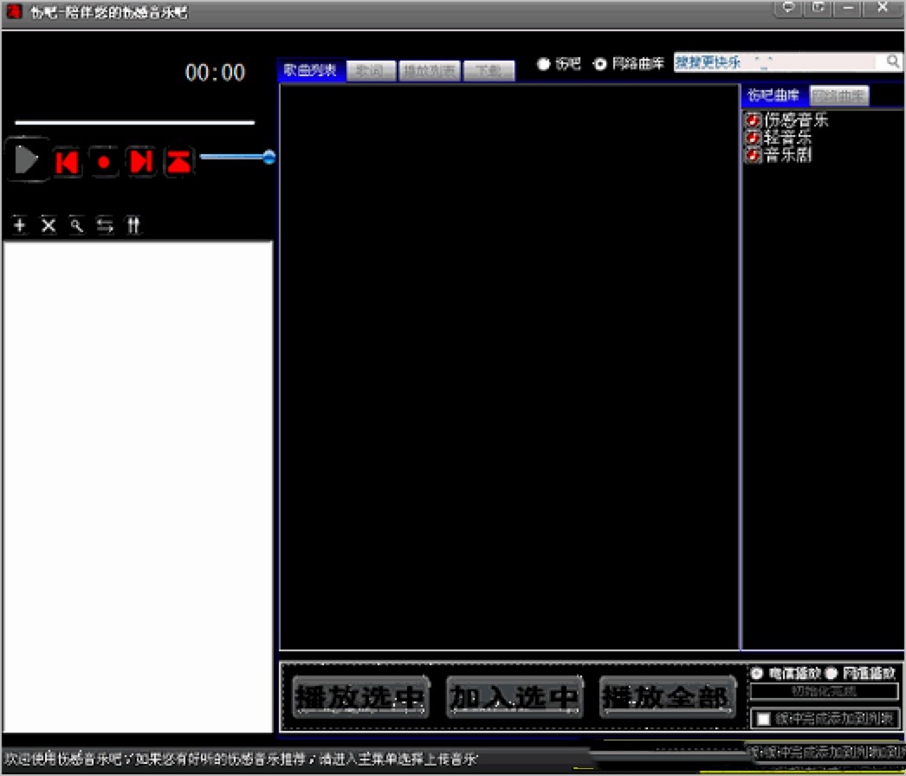Viewport: 906px width, 776px height.
Task: Click the white playlist panel area
Action: click(138, 487)
